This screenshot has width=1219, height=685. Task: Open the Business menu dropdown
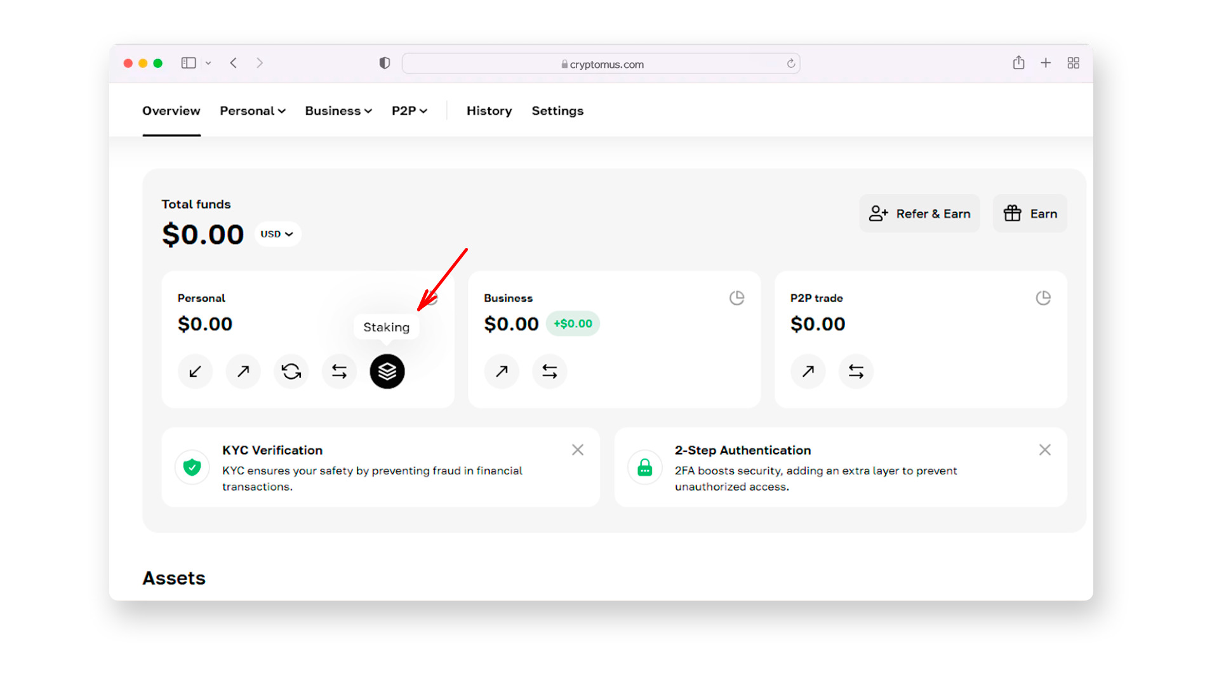[338, 111]
